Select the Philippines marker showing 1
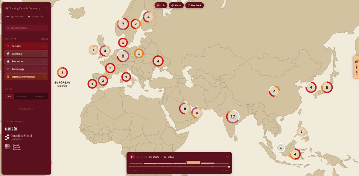This screenshot has width=359, height=176. point(302,132)
